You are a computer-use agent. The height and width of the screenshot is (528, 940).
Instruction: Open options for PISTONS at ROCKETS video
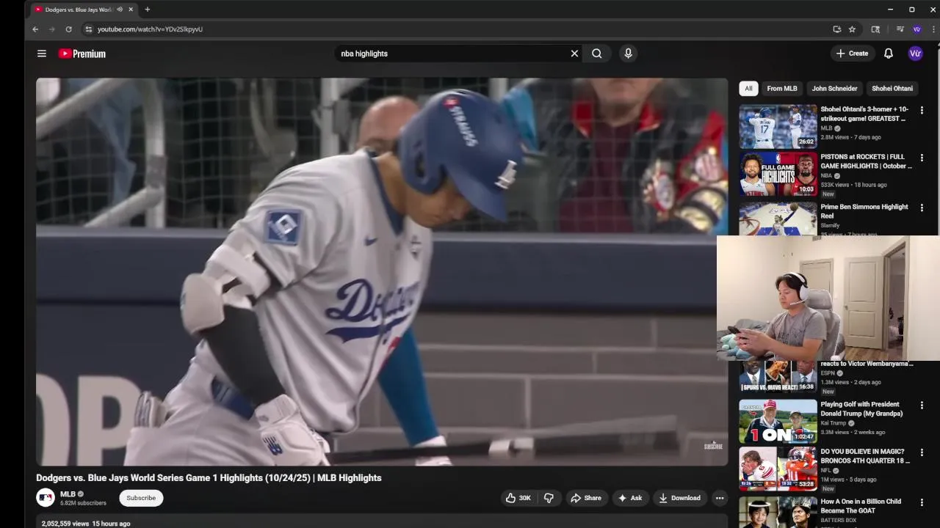[x=922, y=158]
